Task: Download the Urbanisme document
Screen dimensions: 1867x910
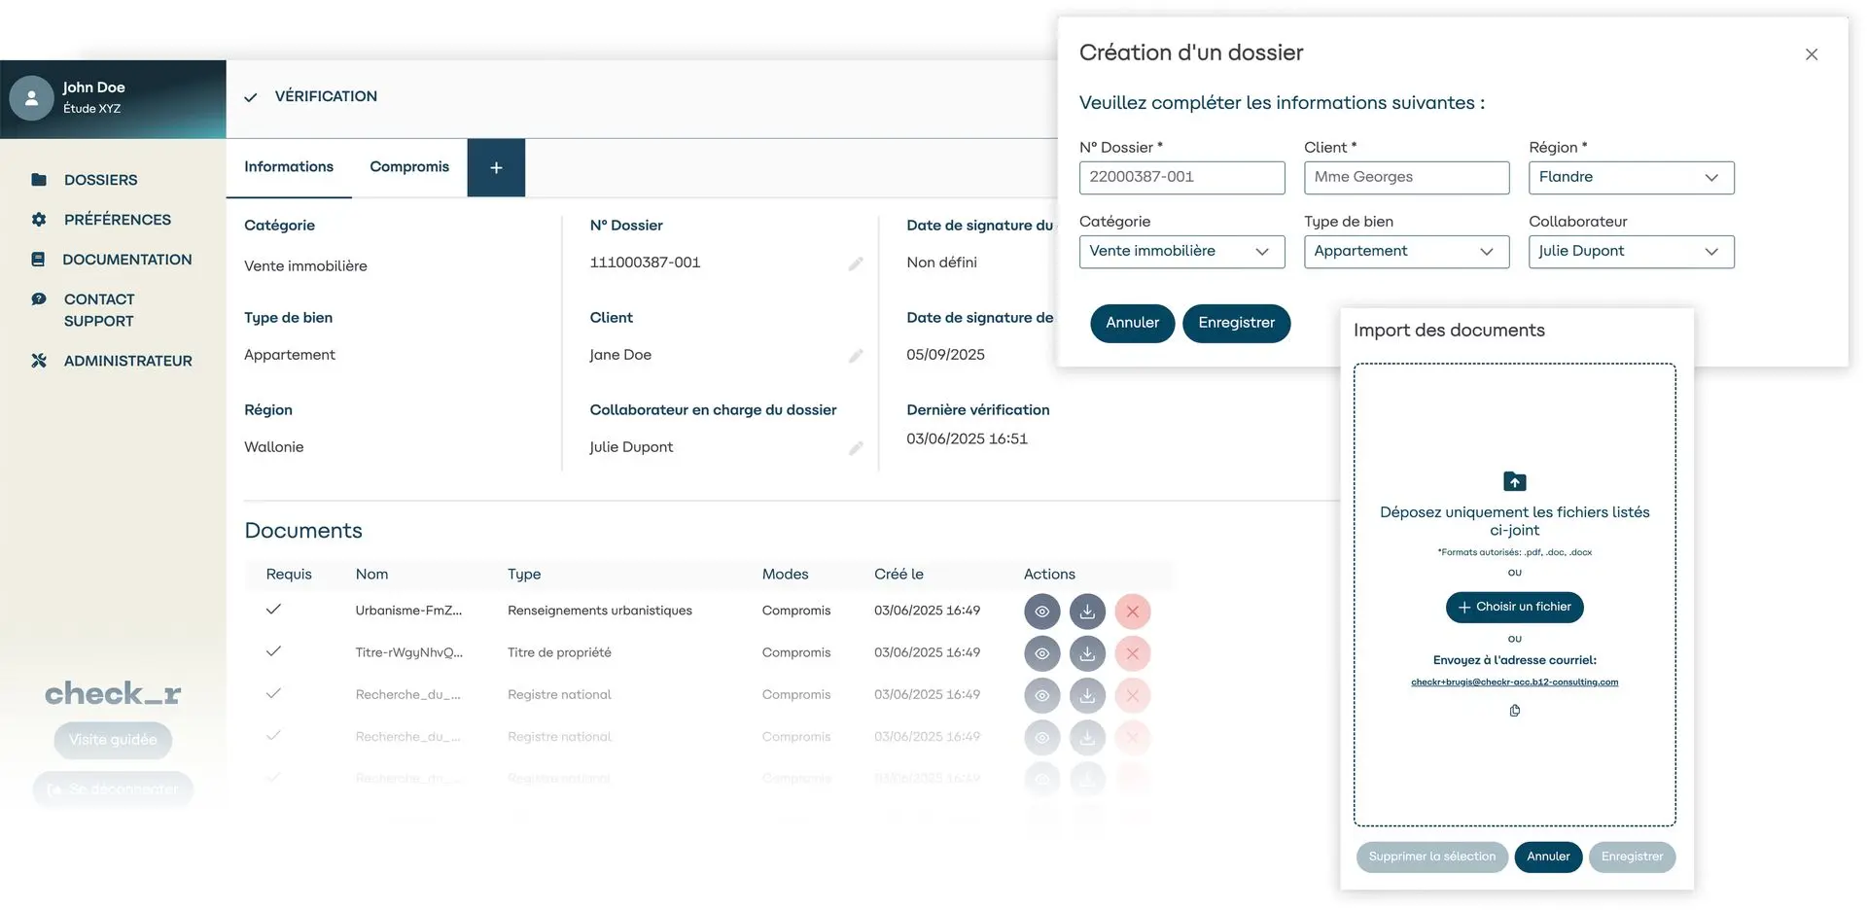Action: 1087,612
